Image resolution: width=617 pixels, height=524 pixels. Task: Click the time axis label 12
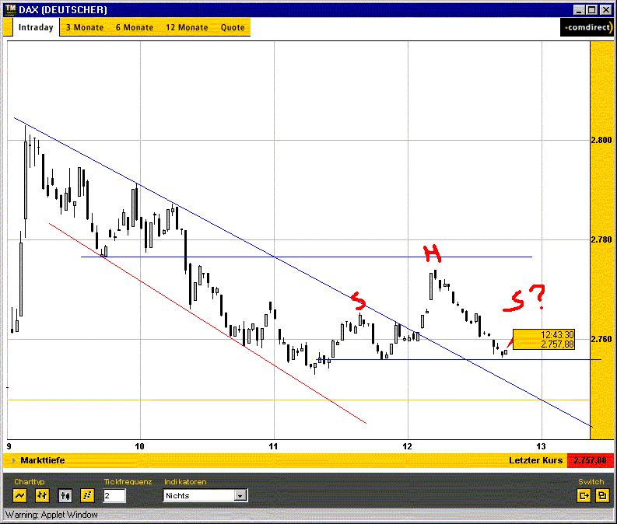click(x=407, y=446)
